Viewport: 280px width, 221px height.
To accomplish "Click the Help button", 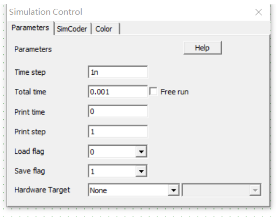I will [202, 48].
